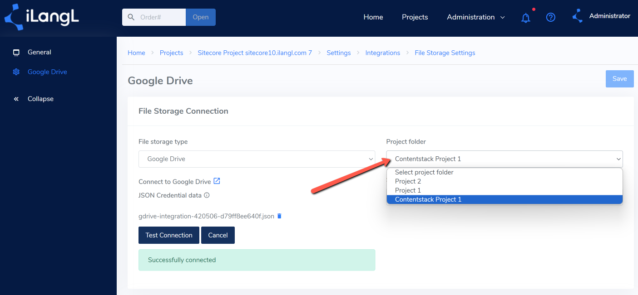
Task: Click the General monitor icon in sidebar
Action: click(x=16, y=52)
